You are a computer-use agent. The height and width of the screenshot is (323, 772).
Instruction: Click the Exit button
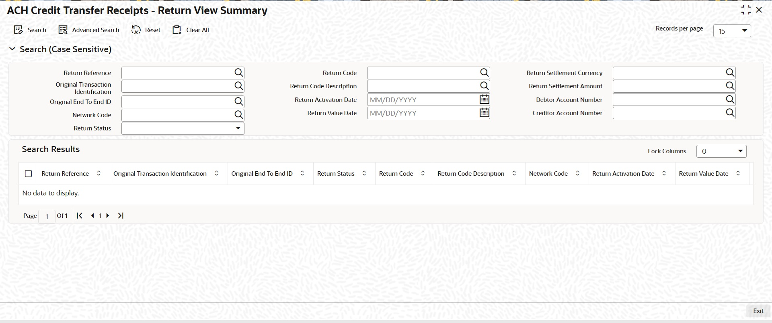(x=758, y=311)
